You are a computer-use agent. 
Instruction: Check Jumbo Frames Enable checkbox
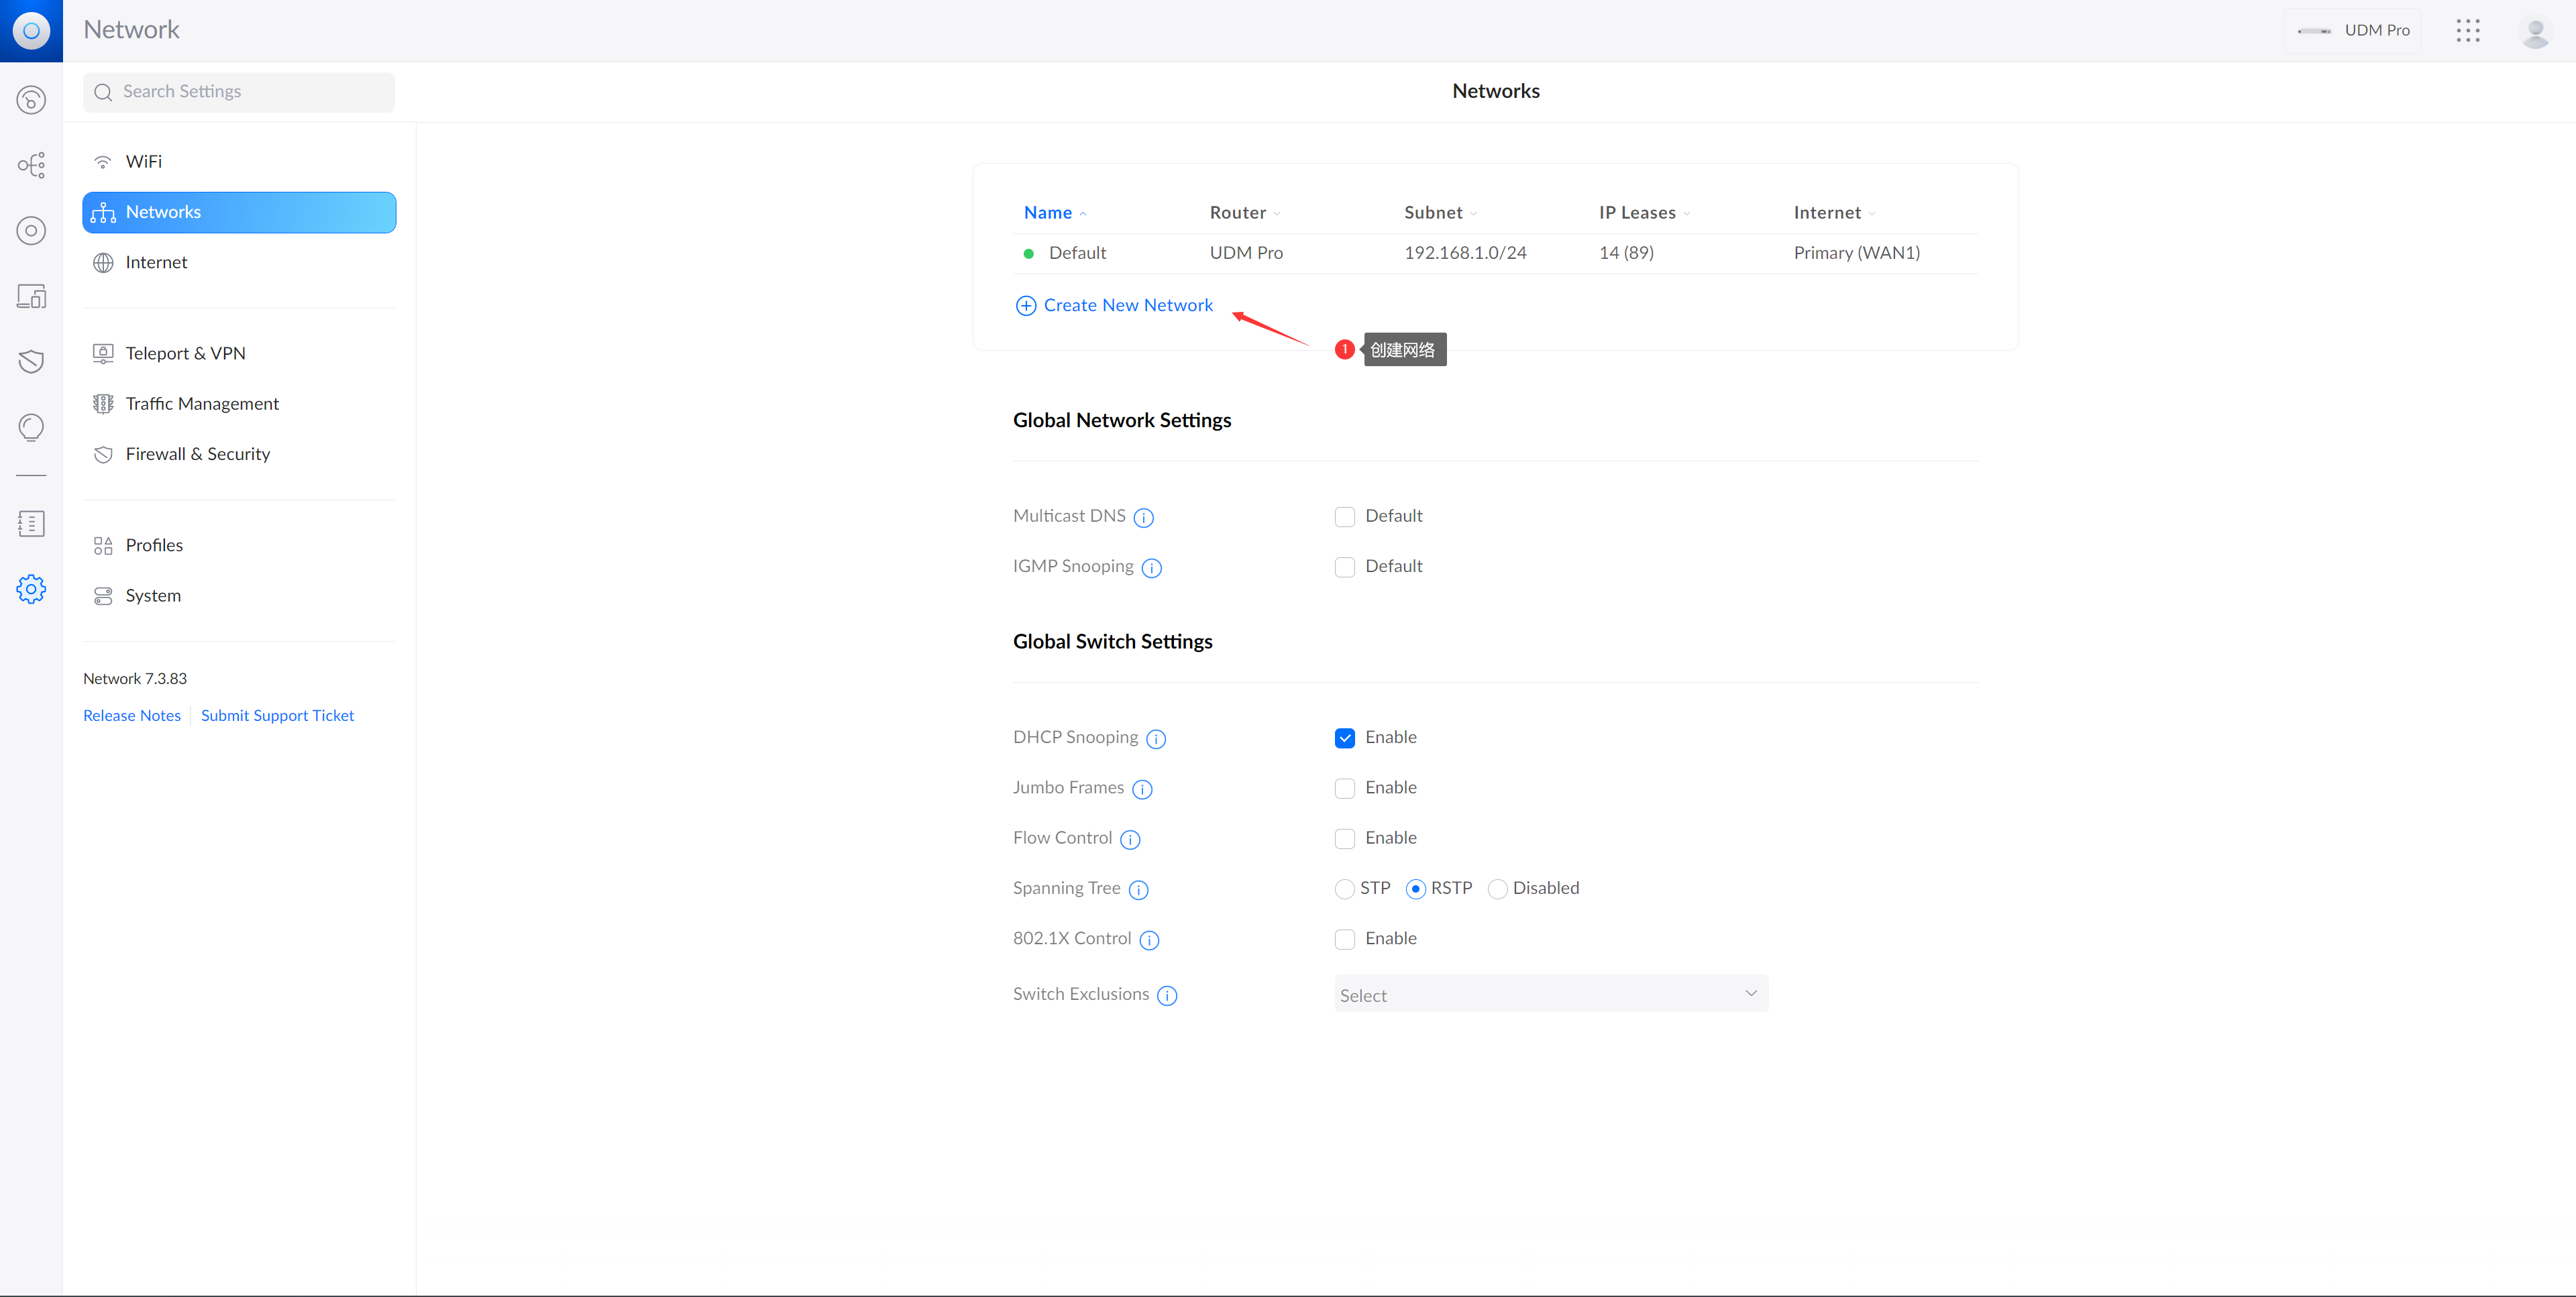pos(1345,788)
